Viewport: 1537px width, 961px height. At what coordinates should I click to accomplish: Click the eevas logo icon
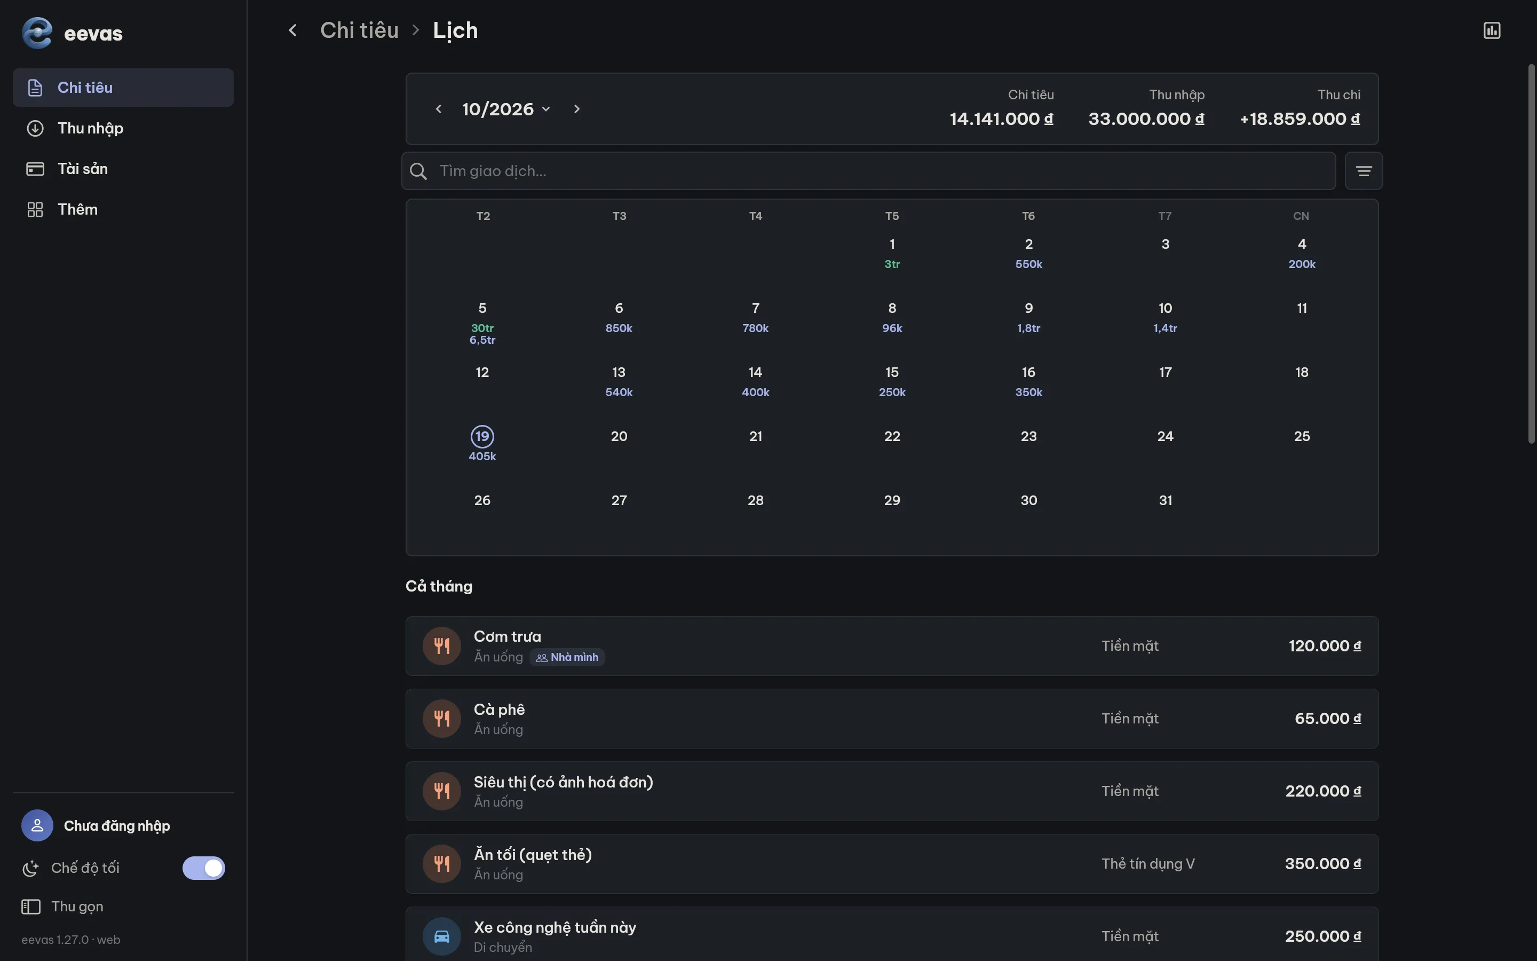(x=37, y=33)
